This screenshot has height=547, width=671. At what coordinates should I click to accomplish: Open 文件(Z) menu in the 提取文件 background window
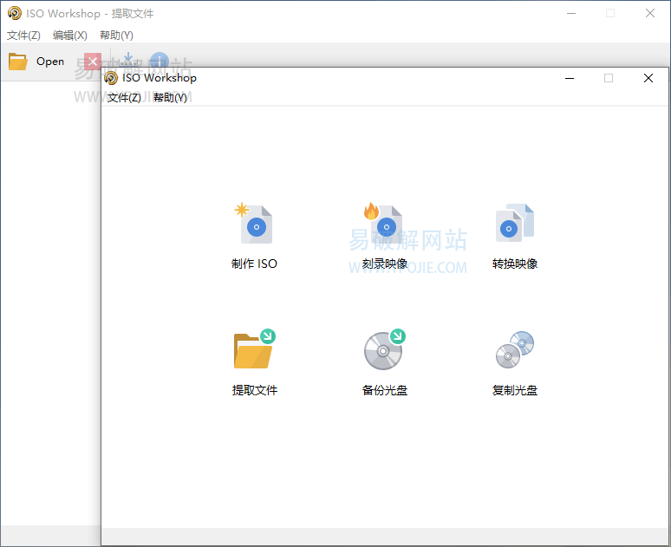click(x=23, y=35)
